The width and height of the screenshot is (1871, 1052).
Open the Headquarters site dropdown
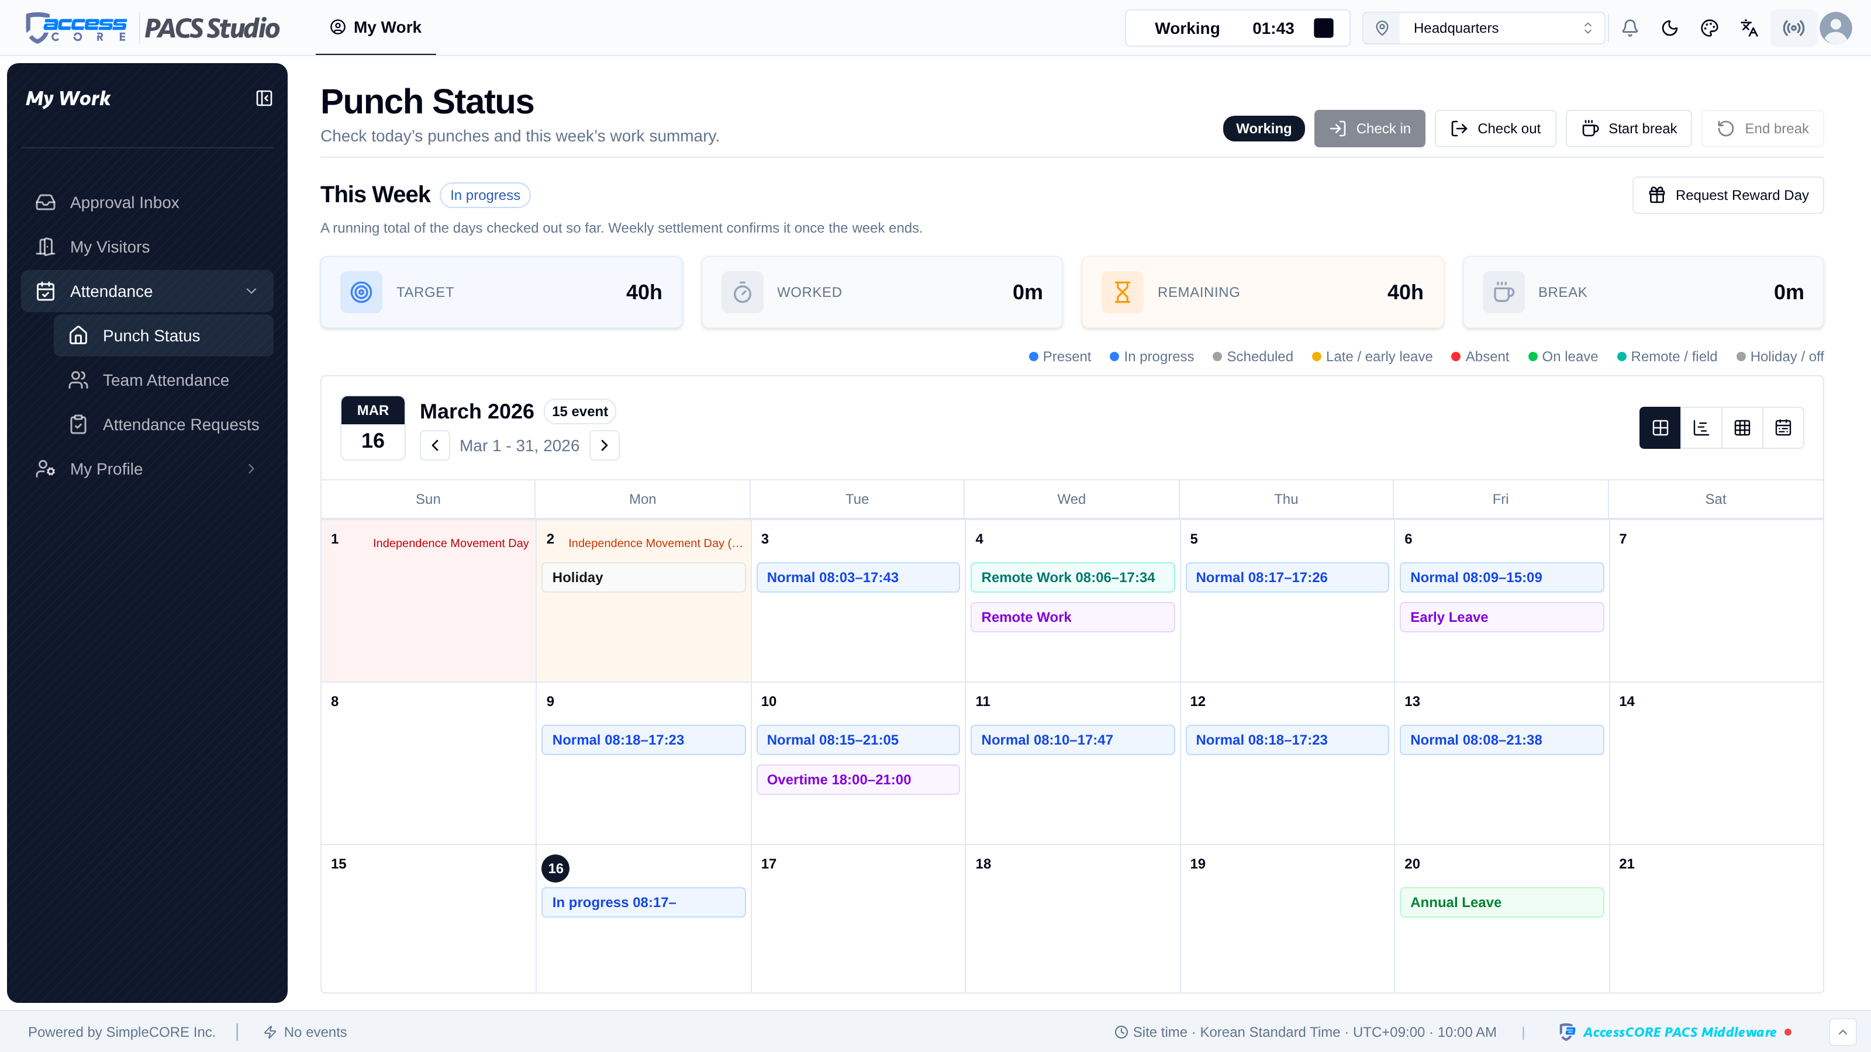point(1484,28)
